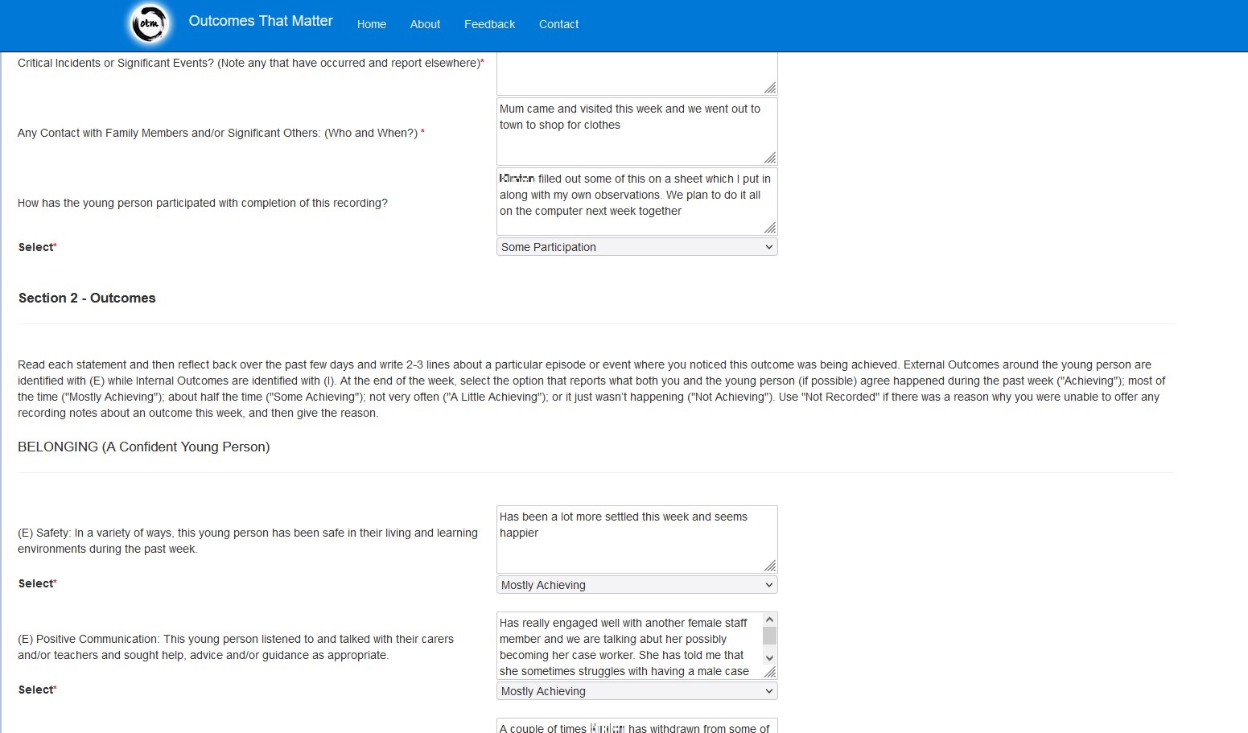Click scroll-up arrow in Positive Communication textbox
This screenshot has width=1248, height=733.
769,620
